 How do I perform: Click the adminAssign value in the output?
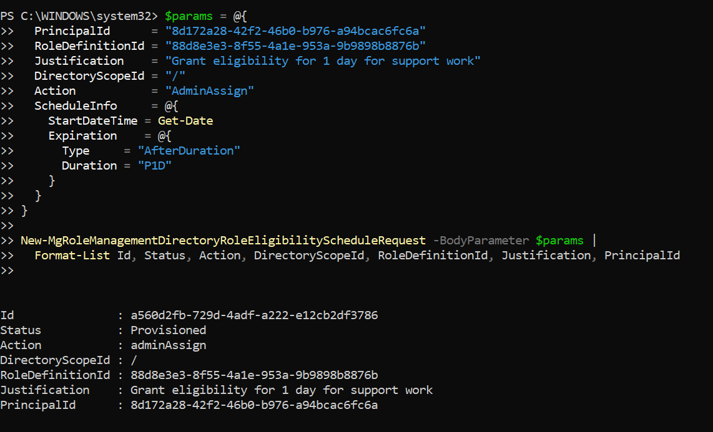168,345
